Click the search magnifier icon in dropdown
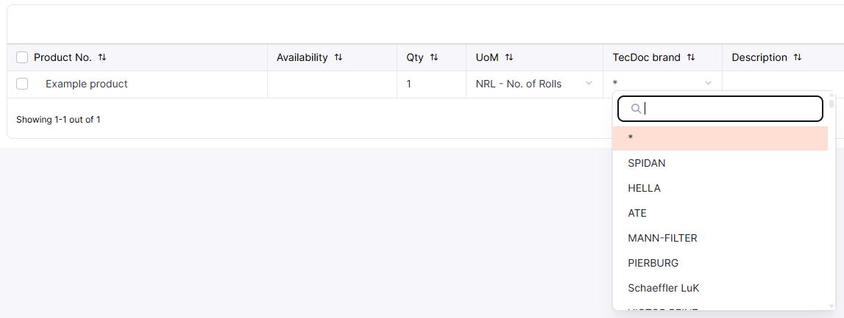Image resolution: width=844 pixels, height=318 pixels. click(636, 109)
